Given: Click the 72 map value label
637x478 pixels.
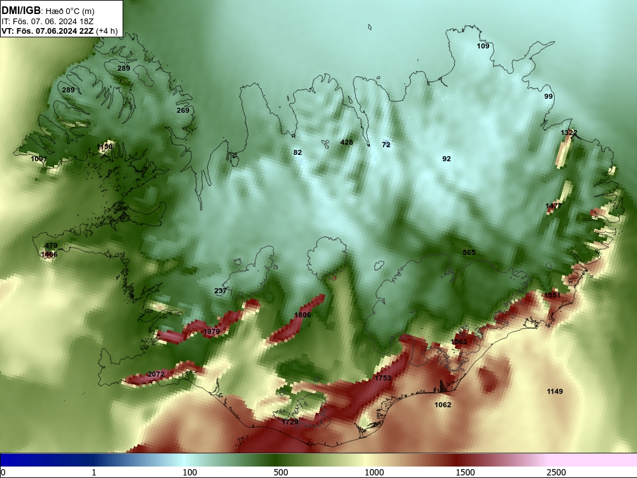Looking at the screenshot, I should (x=386, y=145).
